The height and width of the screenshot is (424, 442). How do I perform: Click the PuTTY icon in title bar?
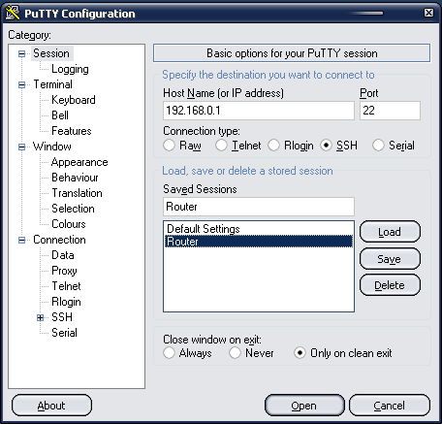[x=13, y=13]
